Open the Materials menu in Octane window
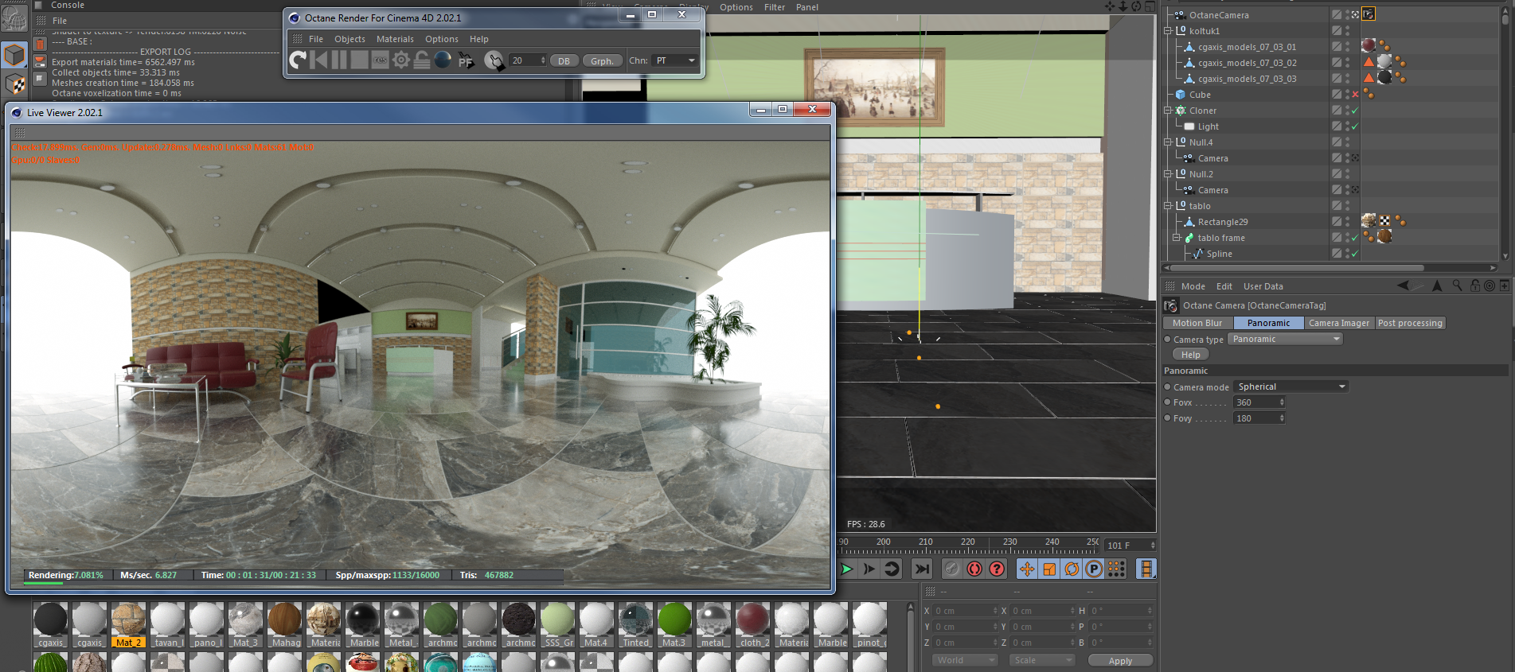This screenshot has width=1515, height=672. [395, 39]
